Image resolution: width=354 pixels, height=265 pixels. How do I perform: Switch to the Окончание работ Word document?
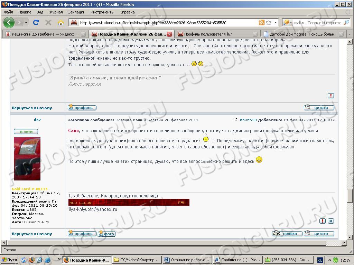[187, 260]
